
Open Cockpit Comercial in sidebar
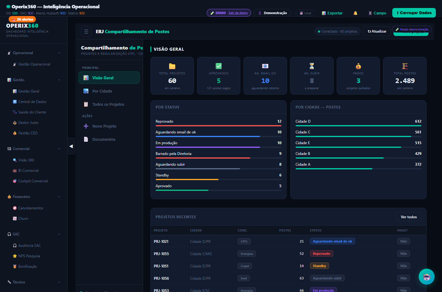click(33, 181)
